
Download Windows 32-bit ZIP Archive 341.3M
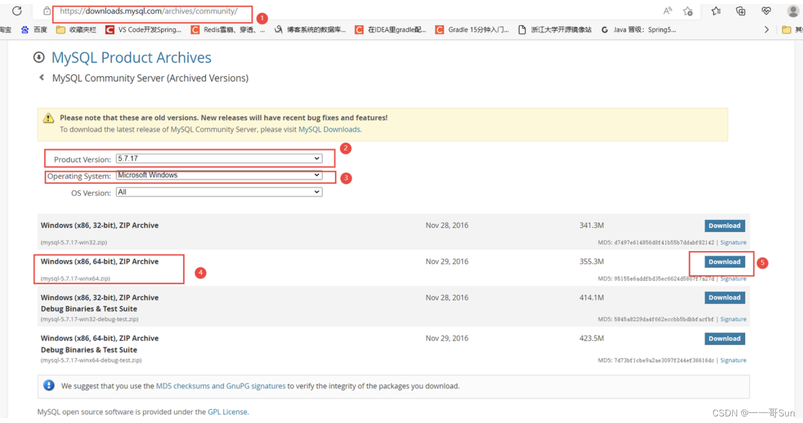(725, 225)
